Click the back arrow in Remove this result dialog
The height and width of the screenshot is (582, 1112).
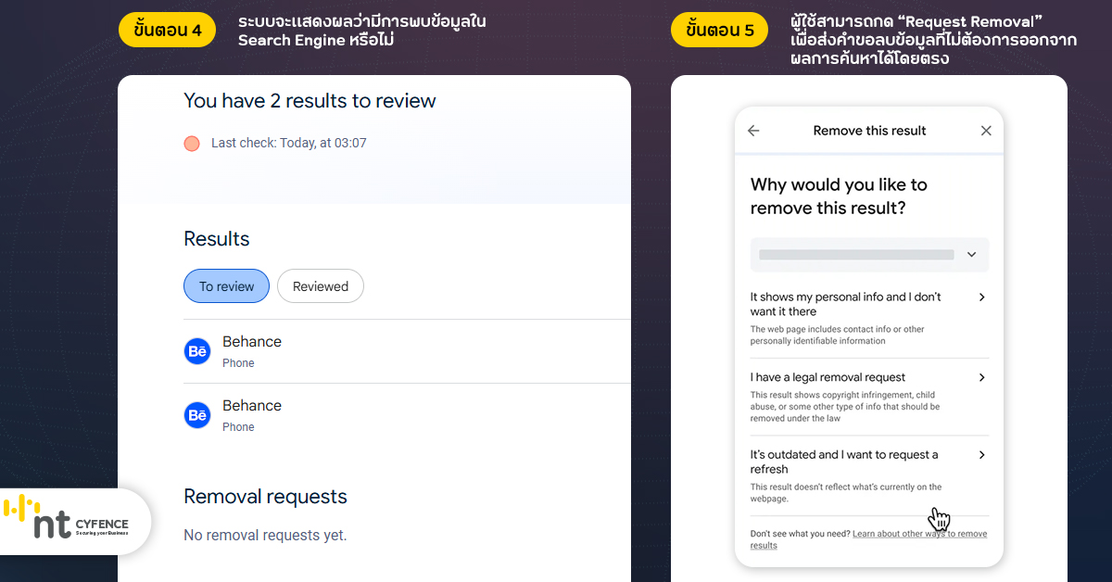point(753,131)
